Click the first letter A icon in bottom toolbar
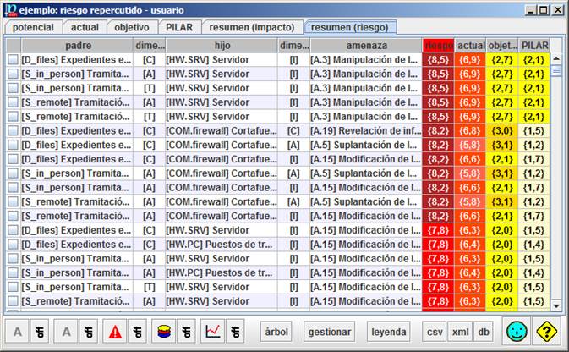The image size is (569, 352). 17,332
